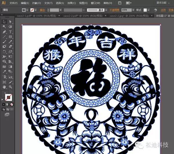174x154 pixels.
Task: Select the Zoom tool
Action: (10, 87)
